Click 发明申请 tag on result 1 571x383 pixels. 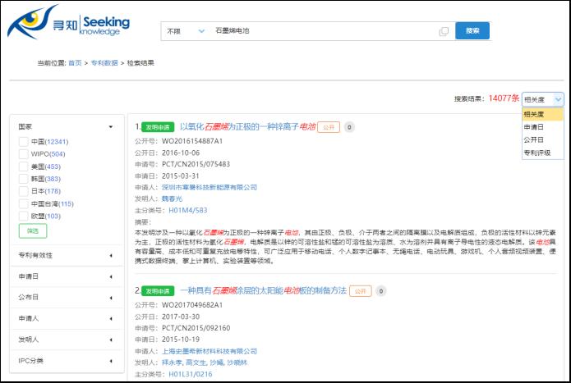click(158, 127)
